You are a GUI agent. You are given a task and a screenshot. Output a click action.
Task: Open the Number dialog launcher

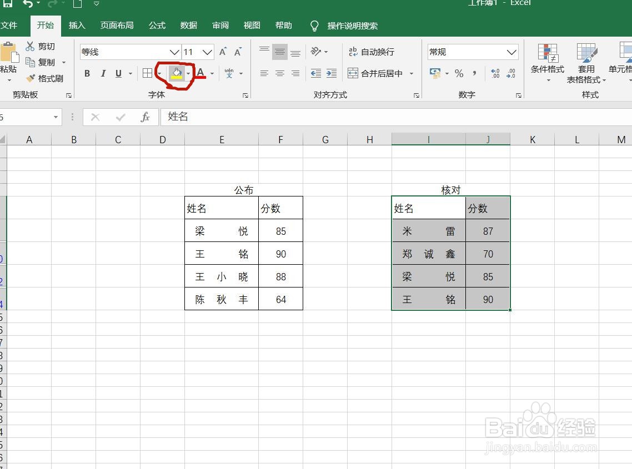[519, 95]
